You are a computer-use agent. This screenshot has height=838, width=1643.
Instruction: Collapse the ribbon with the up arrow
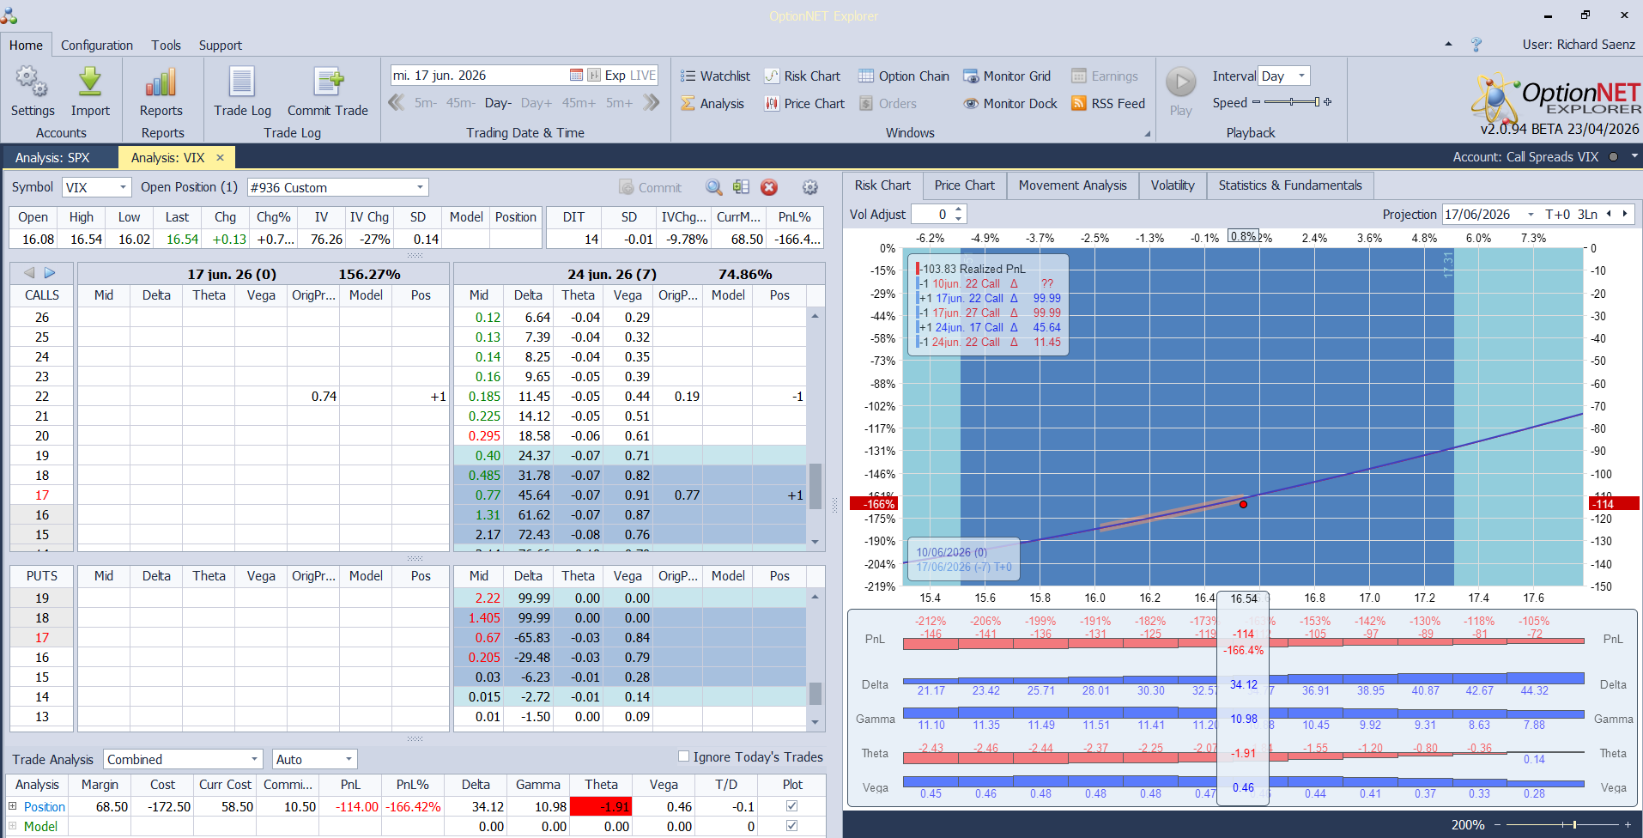point(1449,44)
